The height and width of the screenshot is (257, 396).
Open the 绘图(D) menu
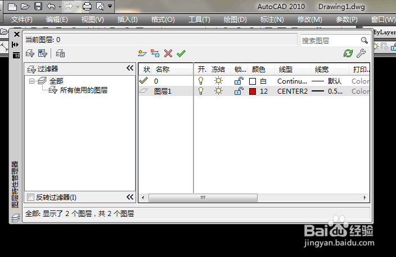coord(235,20)
